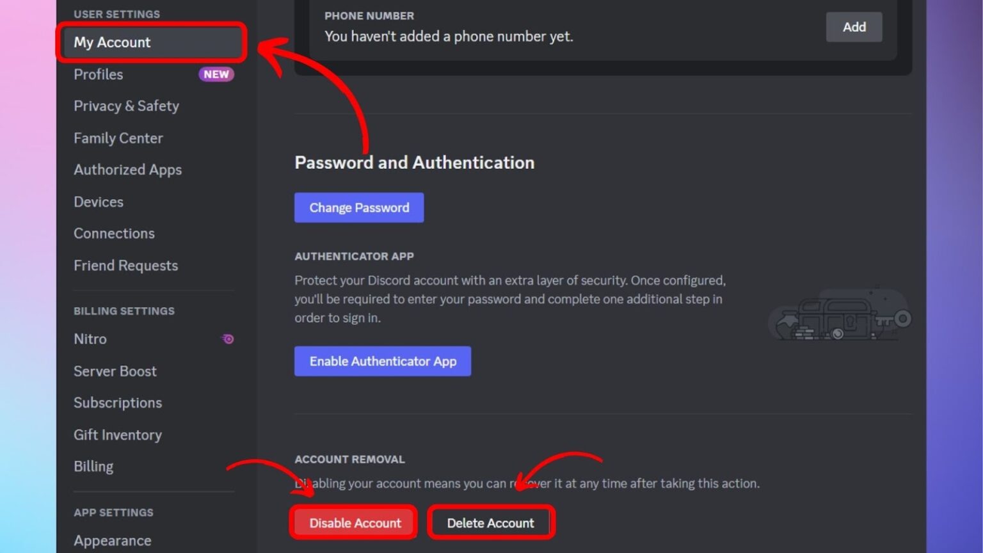This screenshot has height=553, width=983.
Task: Open the Family Center page
Action: 118,138
